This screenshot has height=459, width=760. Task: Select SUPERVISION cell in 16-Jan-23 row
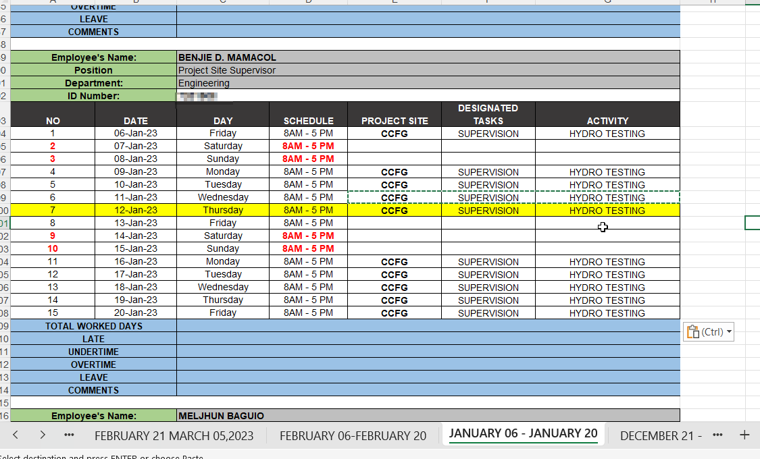(x=488, y=261)
